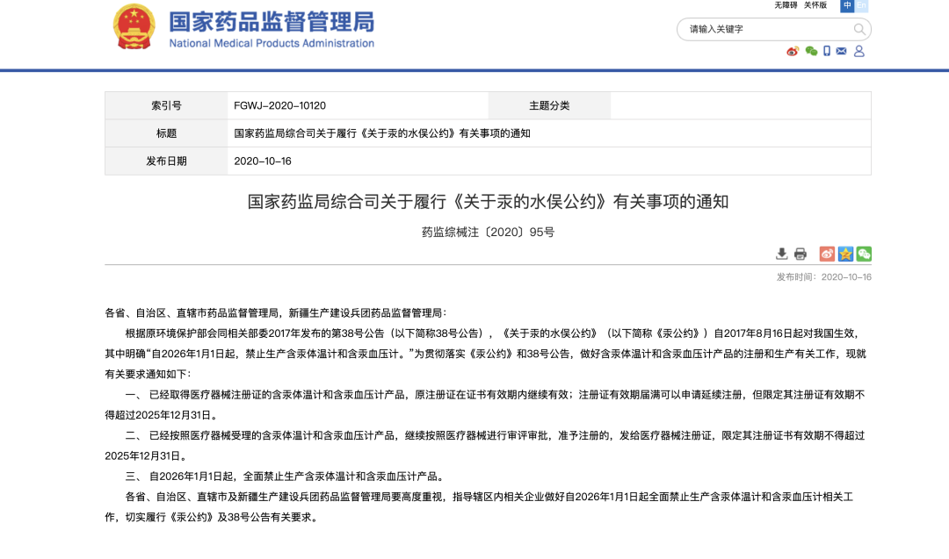Open the header Weibo icon
949x559 pixels.
[793, 52]
